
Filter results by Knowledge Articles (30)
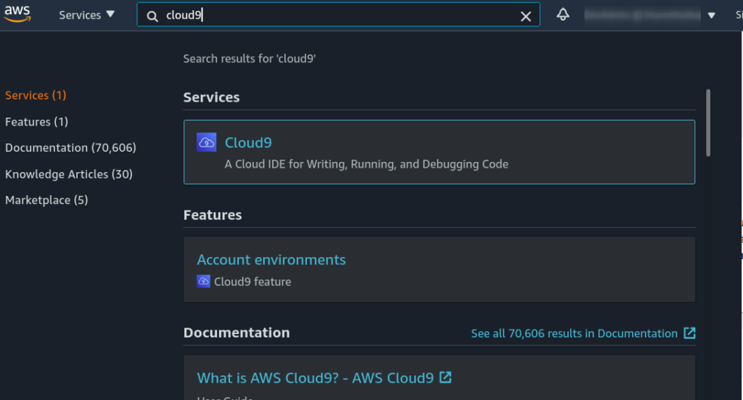[69, 174]
